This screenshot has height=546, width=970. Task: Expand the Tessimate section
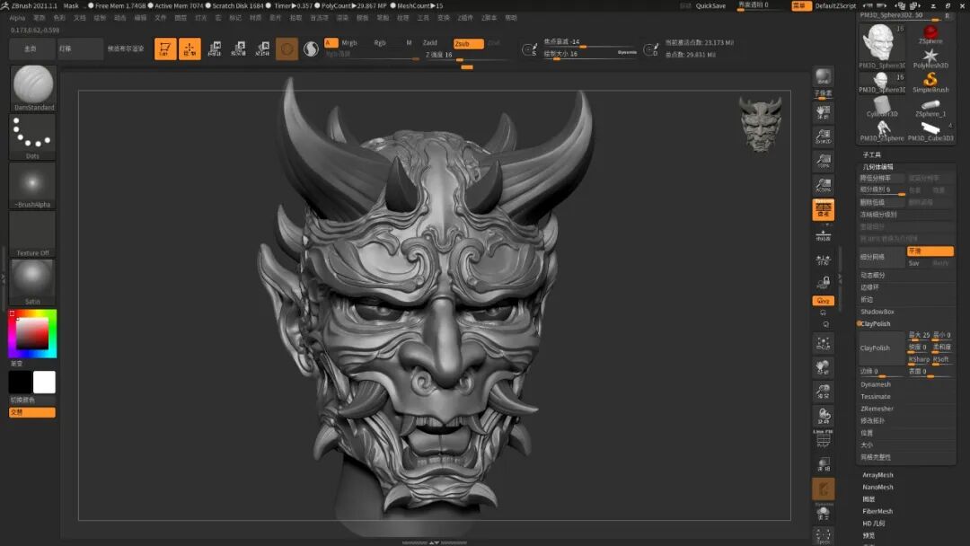(x=876, y=397)
